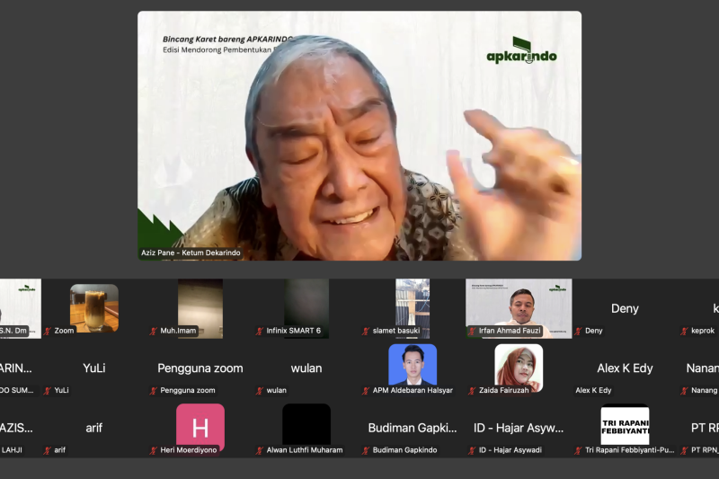Select the pink H avatar of Heri Moerdiyono
Viewport: 719px width, 479px height.
200,426
